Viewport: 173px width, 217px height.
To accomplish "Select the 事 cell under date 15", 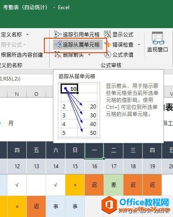I will 75,206.
